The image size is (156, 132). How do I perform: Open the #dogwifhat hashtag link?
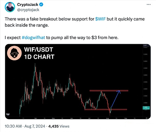33,38
